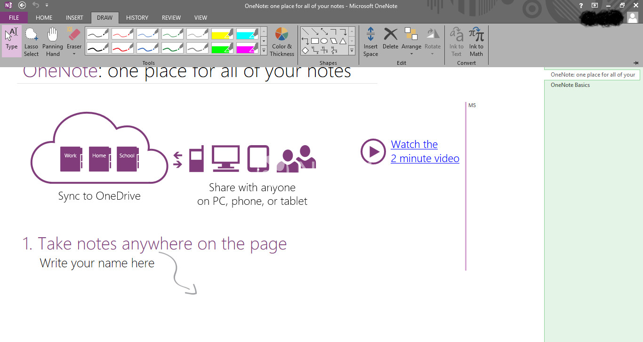Select the ellipse shape in Shapes gallery
The image size is (643, 342).
[x=324, y=41]
